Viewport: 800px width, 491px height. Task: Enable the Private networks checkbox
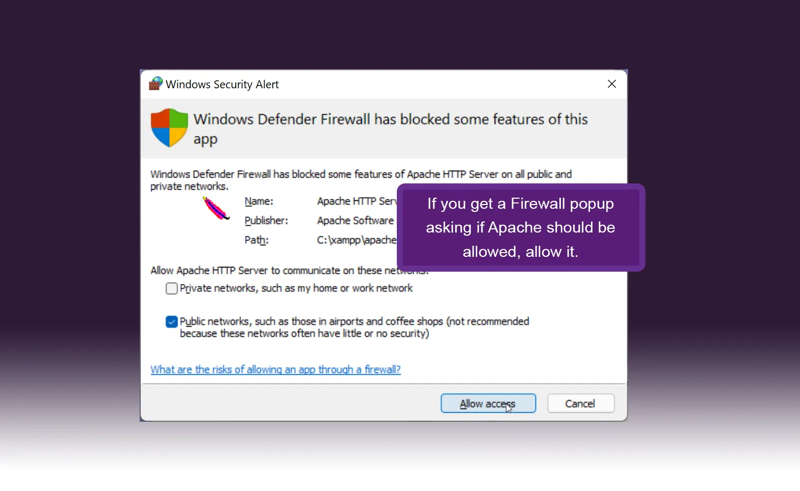171,289
